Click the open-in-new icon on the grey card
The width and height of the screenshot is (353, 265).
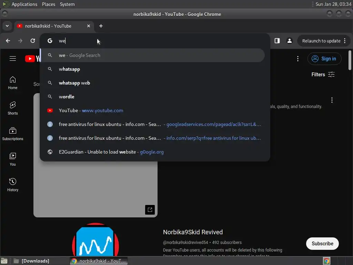[x=150, y=210]
